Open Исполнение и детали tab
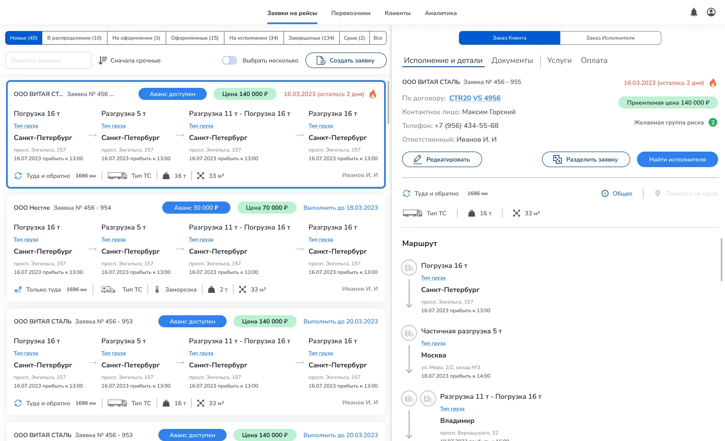 (443, 60)
